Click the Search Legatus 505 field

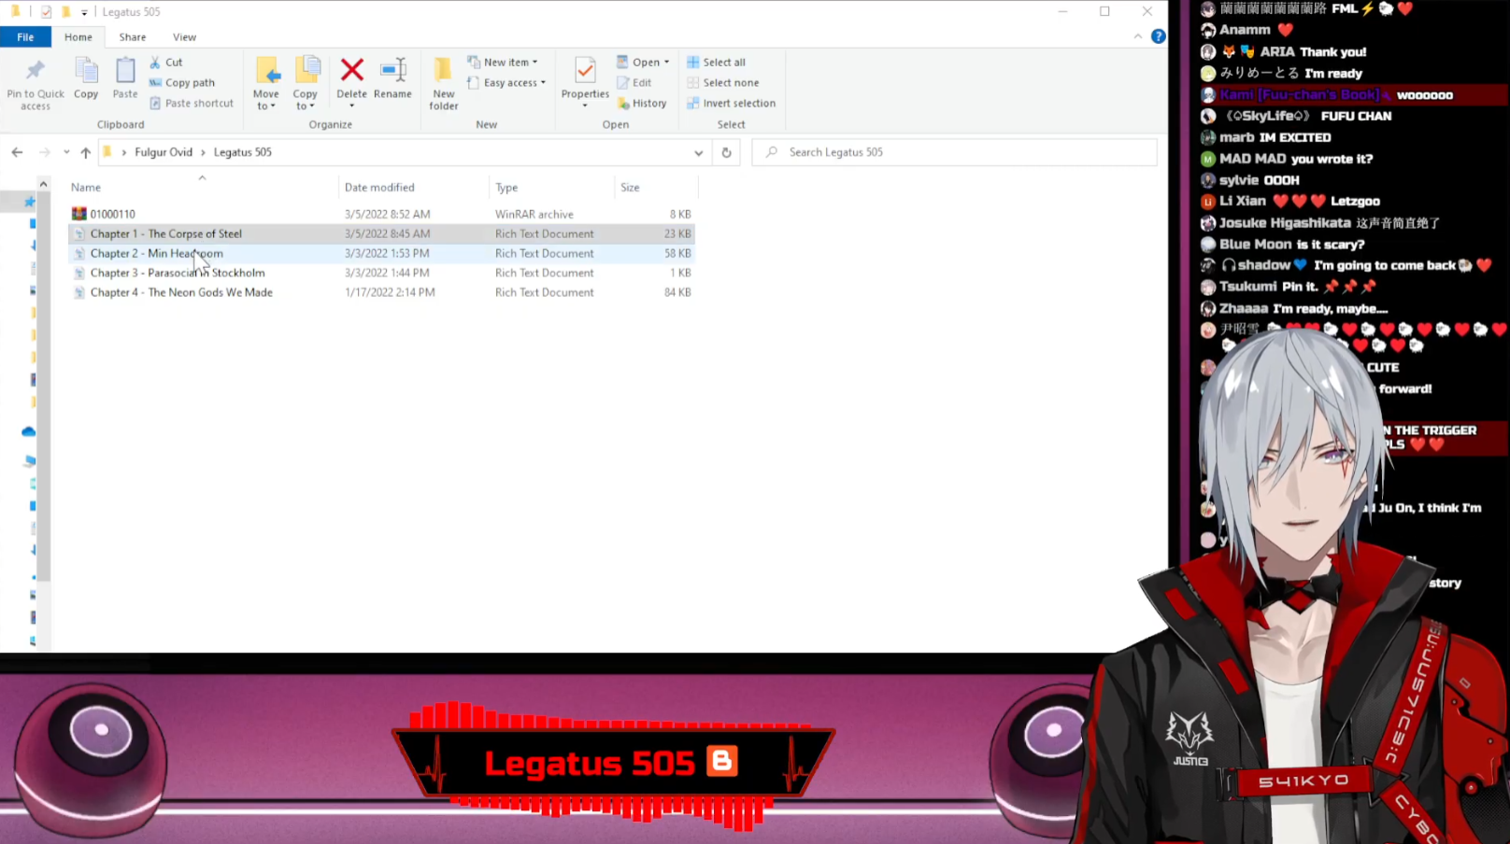coord(955,152)
